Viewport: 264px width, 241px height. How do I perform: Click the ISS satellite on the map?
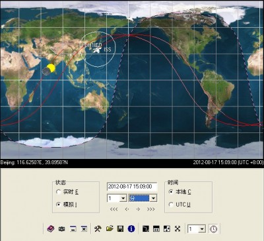click(96, 50)
